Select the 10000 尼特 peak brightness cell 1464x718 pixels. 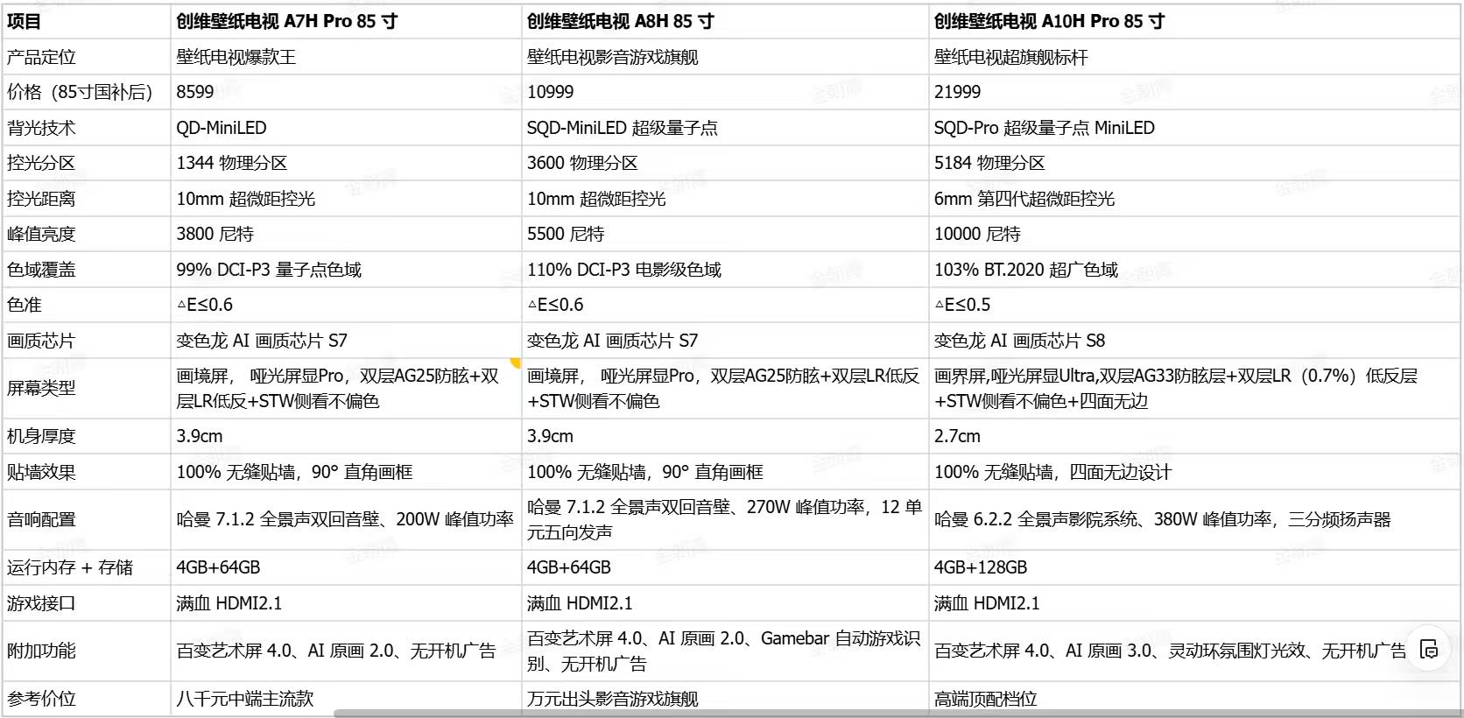(x=1194, y=234)
